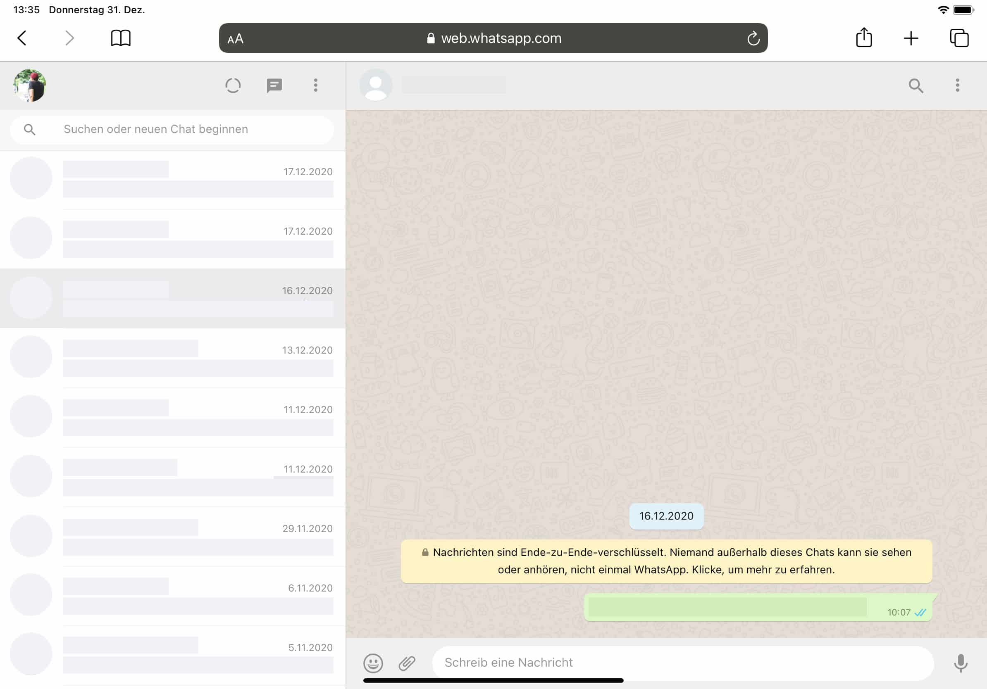Viewport: 987px width, 689px height.
Task: Open the chat dated 13.12.2020
Action: coord(173,358)
